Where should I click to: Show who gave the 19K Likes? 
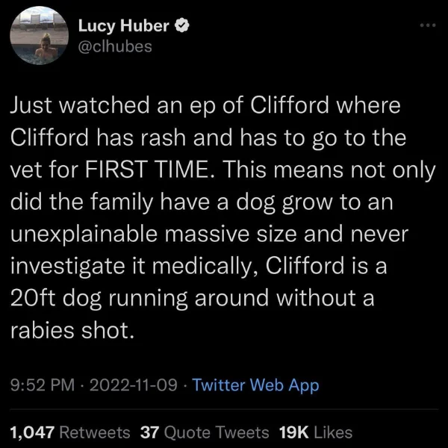click(x=316, y=432)
